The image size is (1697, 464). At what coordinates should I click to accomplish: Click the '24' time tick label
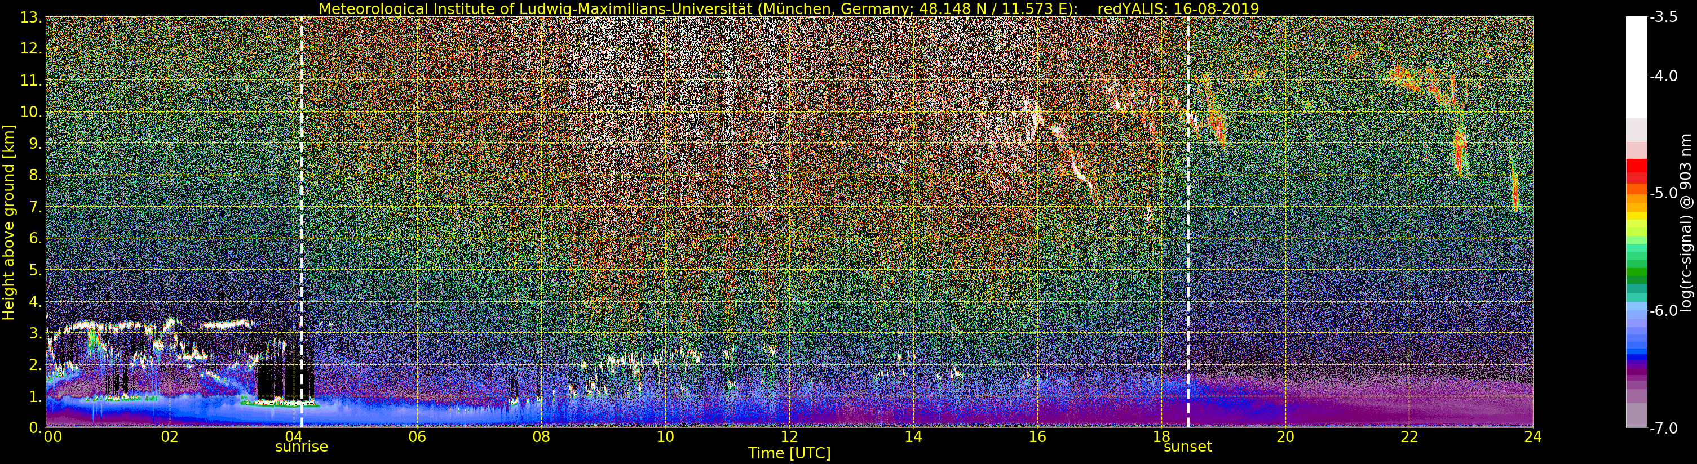pyautogui.click(x=1533, y=437)
